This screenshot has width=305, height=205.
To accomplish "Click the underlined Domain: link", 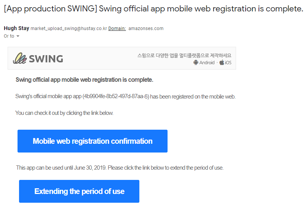I will coord(117,29).
